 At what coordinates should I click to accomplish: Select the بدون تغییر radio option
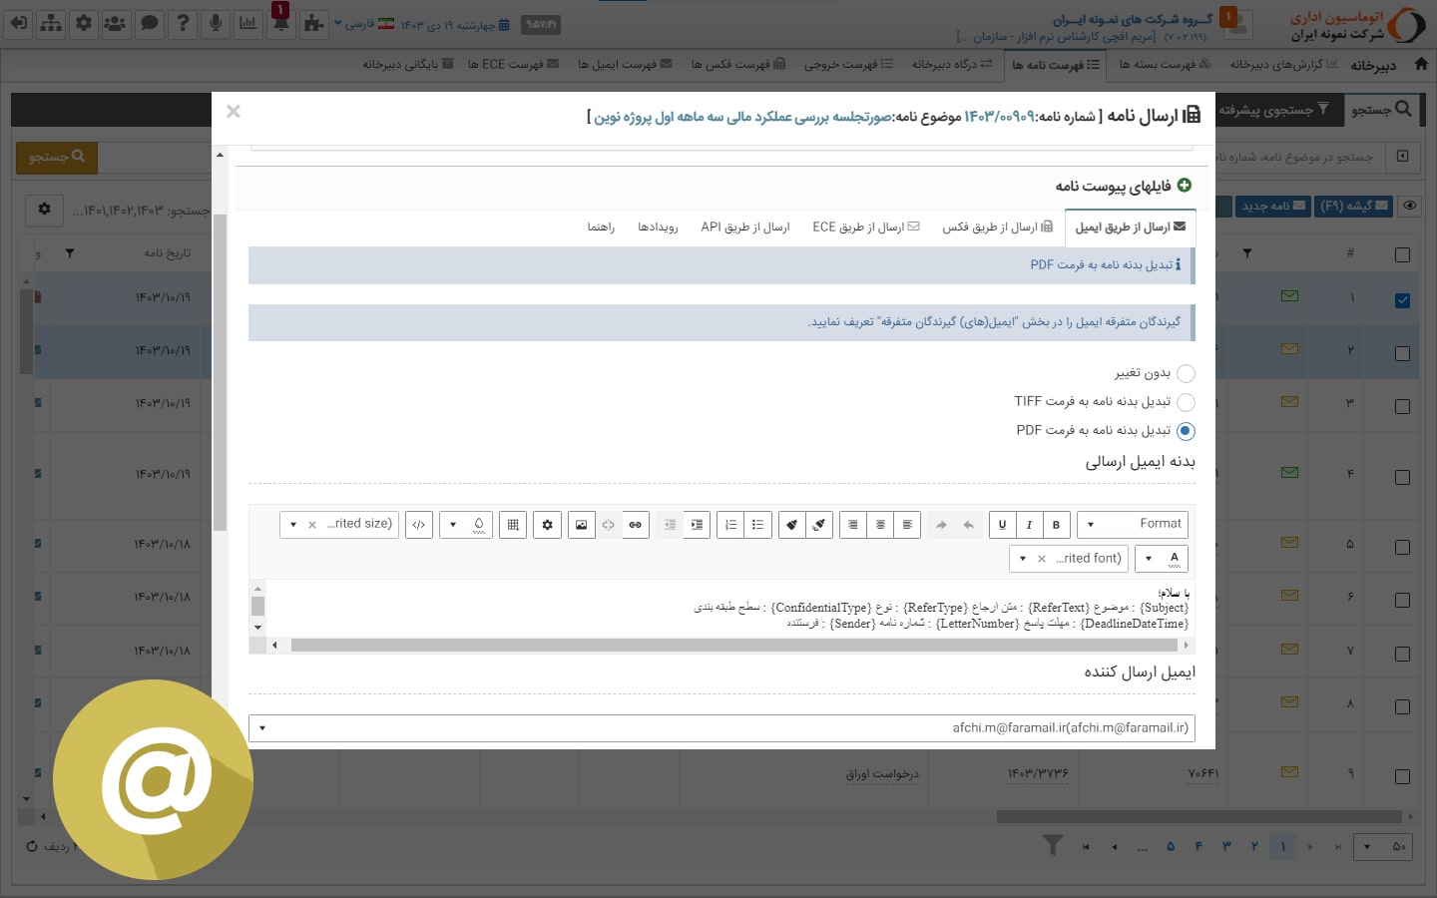point(1186,374)
